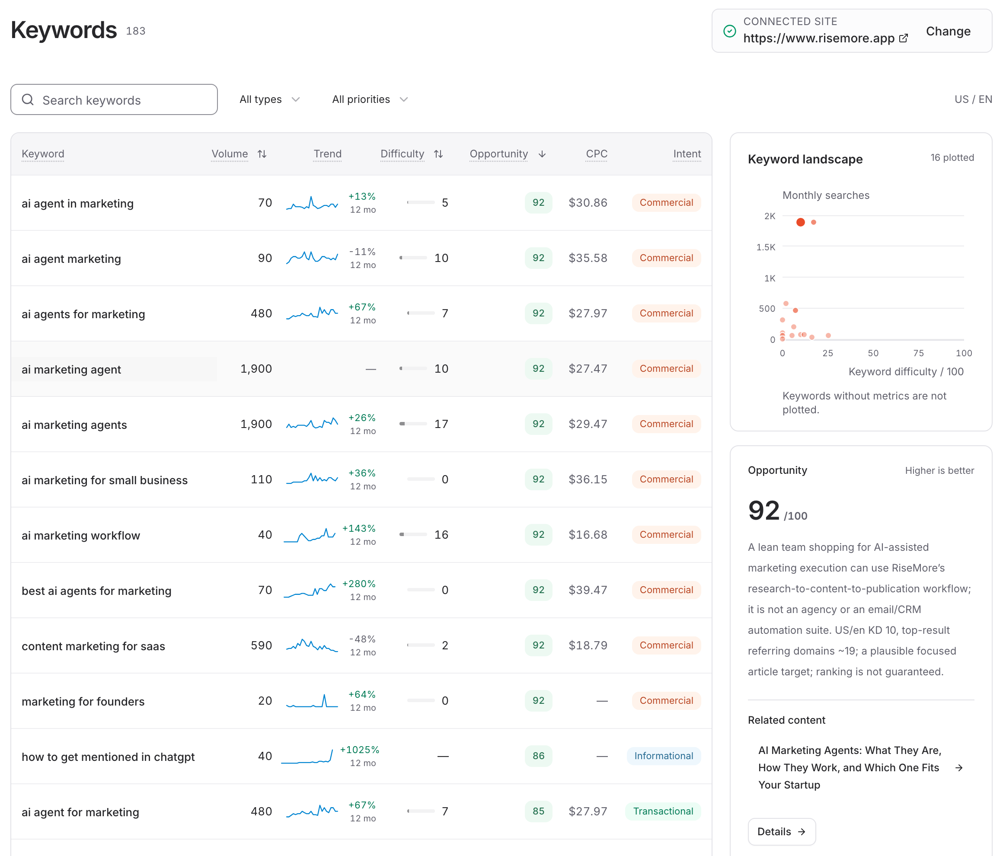Click the Opportunity descending sort arrow

[x=542, y=154]
